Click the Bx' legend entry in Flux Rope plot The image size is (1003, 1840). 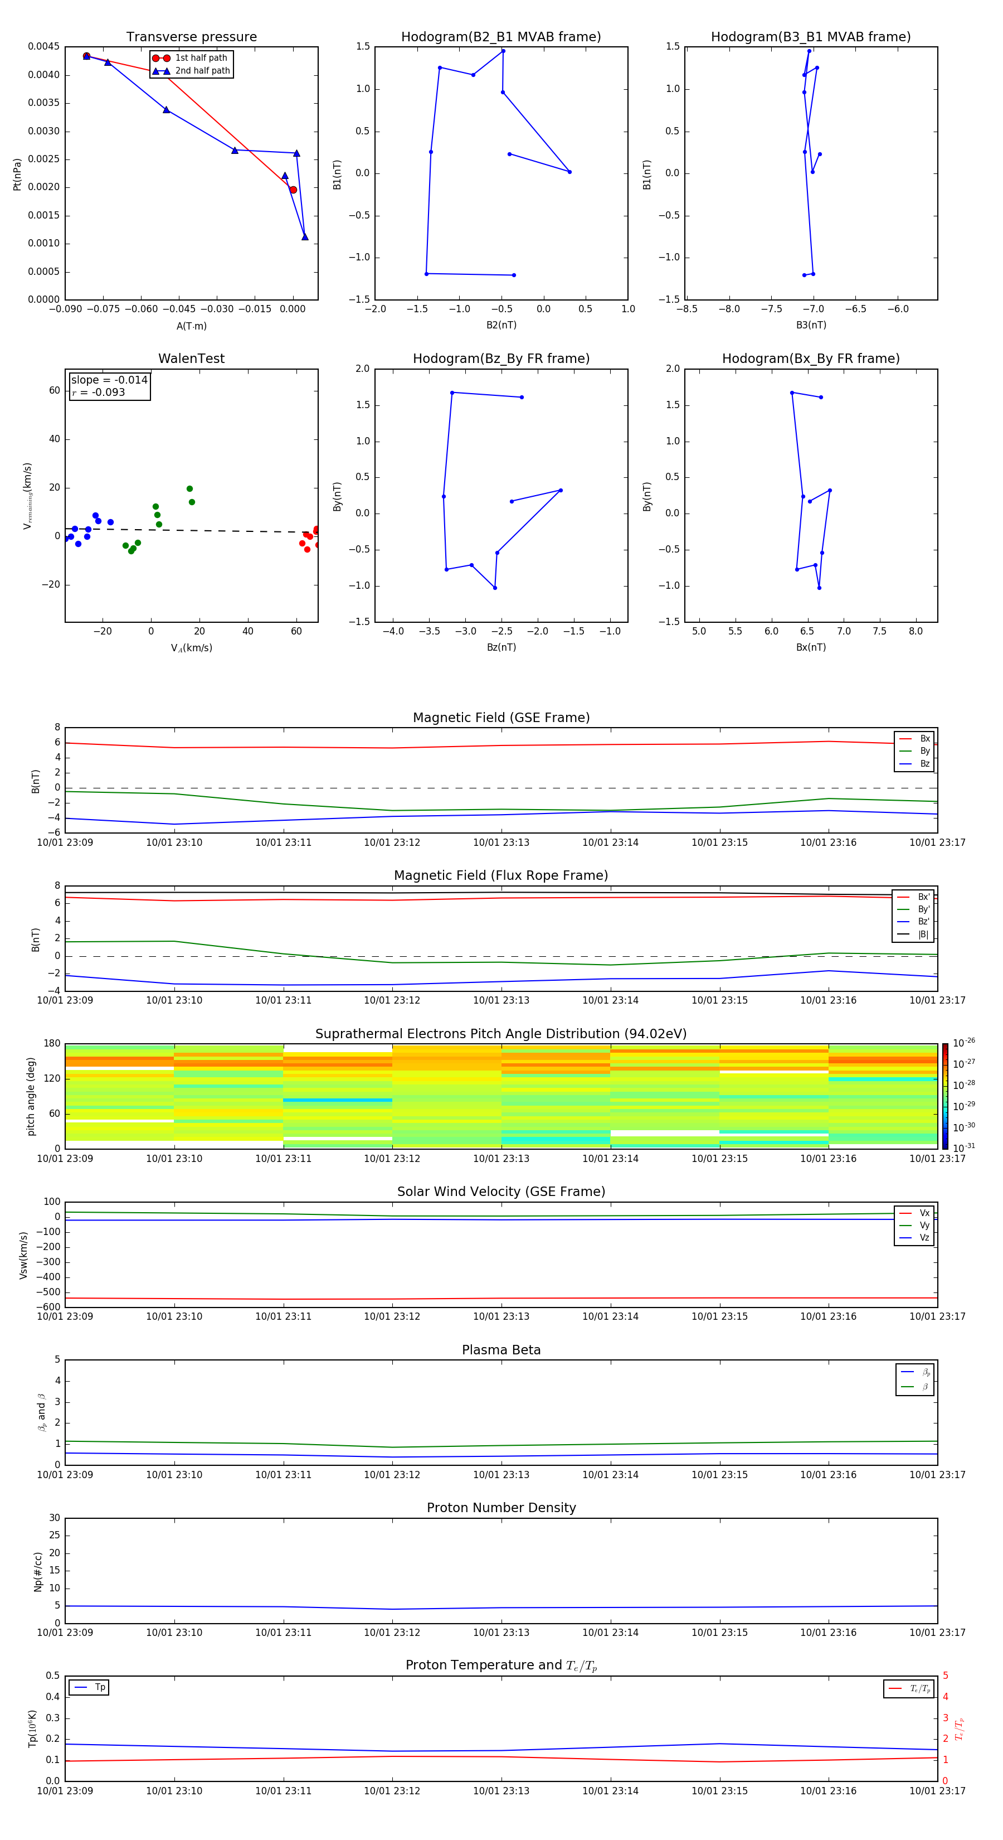coord(913,897)
